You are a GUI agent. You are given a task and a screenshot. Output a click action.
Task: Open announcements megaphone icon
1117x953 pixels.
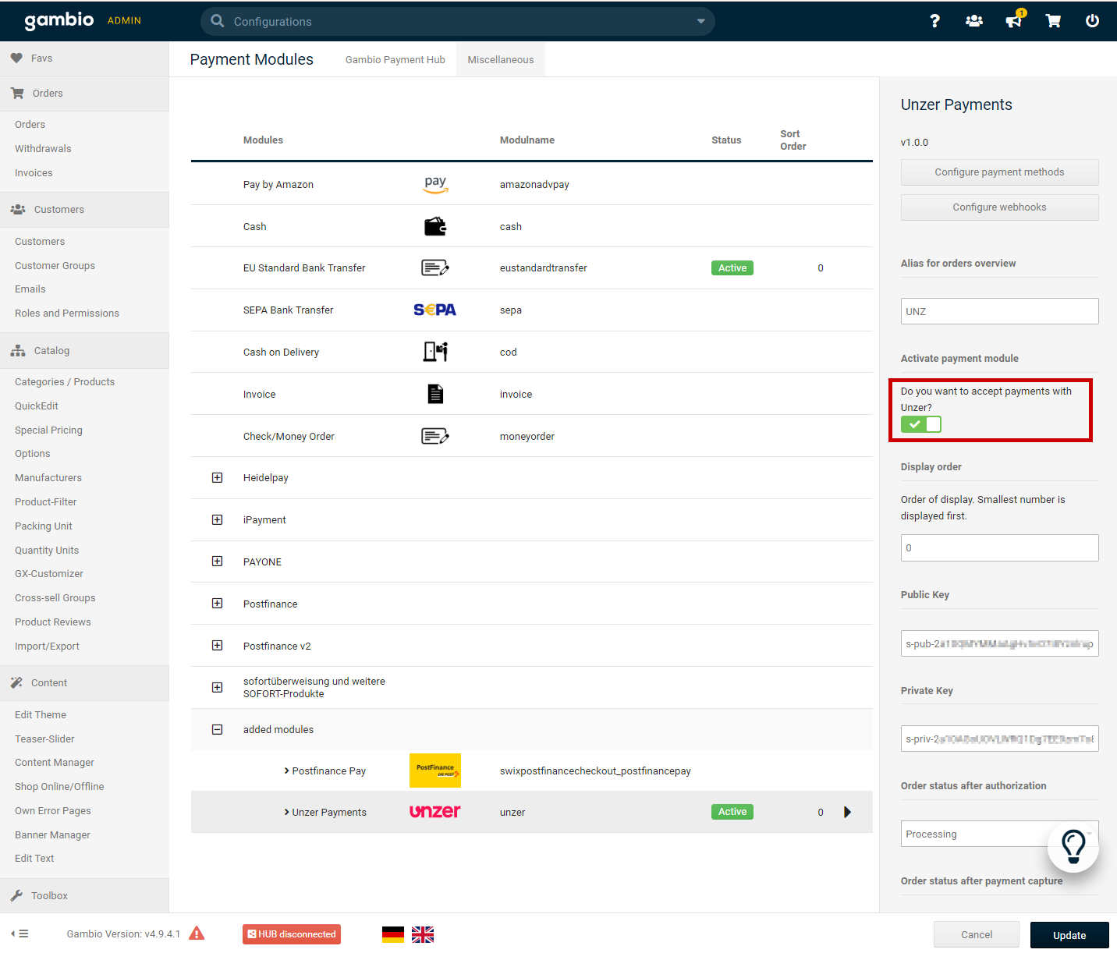click(x=1014, y=20)
